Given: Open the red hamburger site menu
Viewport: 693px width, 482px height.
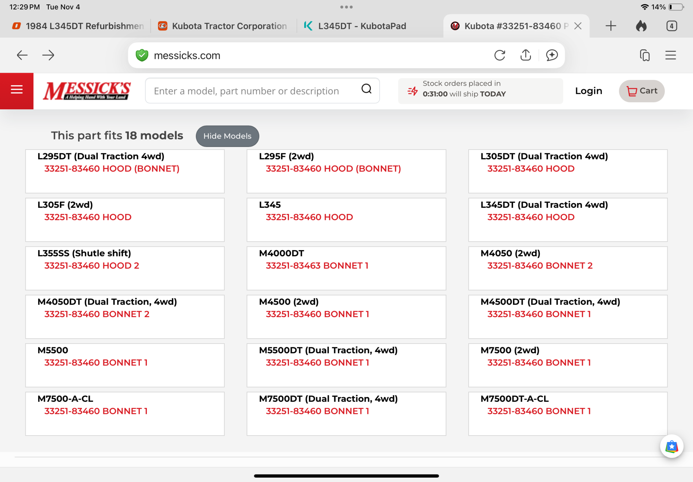Looking at the screenshot, I should coord(17,90).
